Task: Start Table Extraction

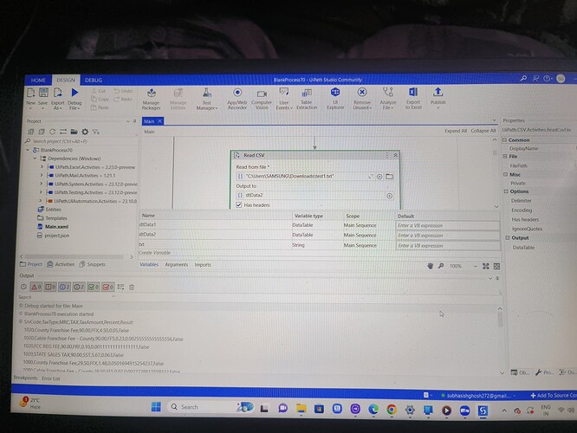Action: tap(307, 98)
